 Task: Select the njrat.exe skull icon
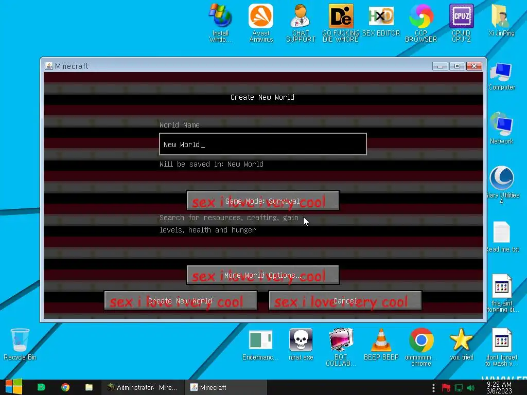301,344
